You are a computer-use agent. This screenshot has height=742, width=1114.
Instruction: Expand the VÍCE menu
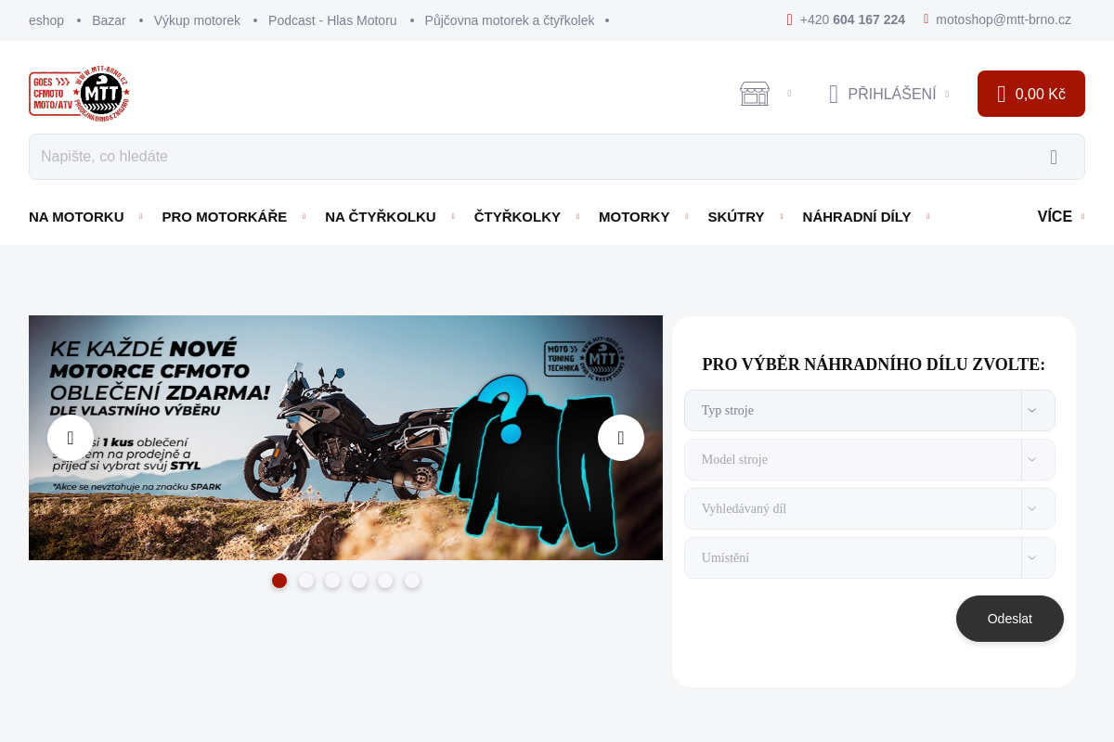point(1060,216)
